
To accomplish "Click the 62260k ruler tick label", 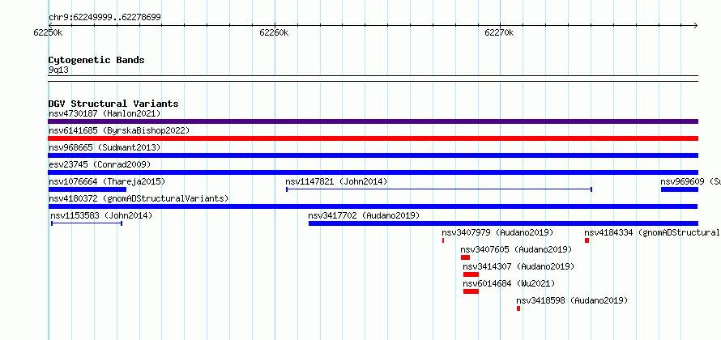I will (274, 32).
